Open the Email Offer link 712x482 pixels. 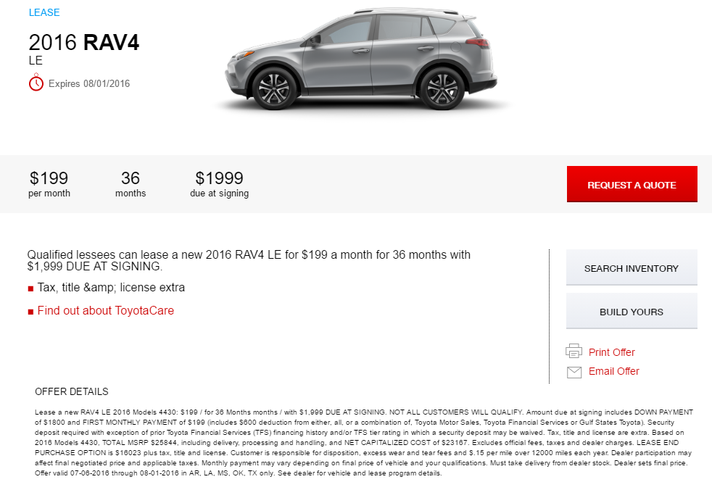pos(613,371)
